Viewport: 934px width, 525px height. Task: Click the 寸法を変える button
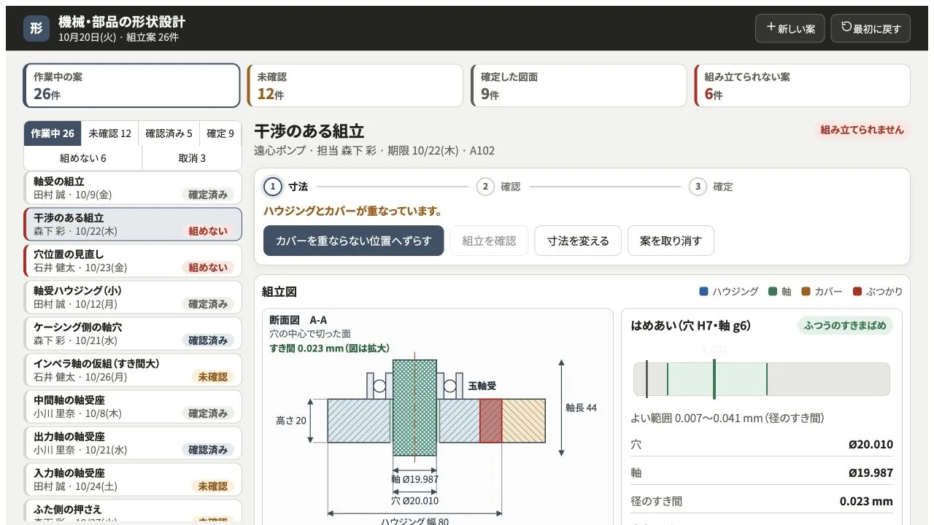pos(578,241)
